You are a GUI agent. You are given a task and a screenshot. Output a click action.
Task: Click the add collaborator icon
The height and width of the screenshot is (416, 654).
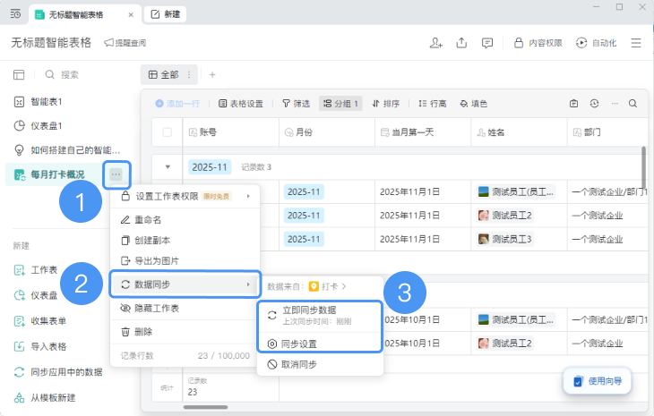click(436, 43)
